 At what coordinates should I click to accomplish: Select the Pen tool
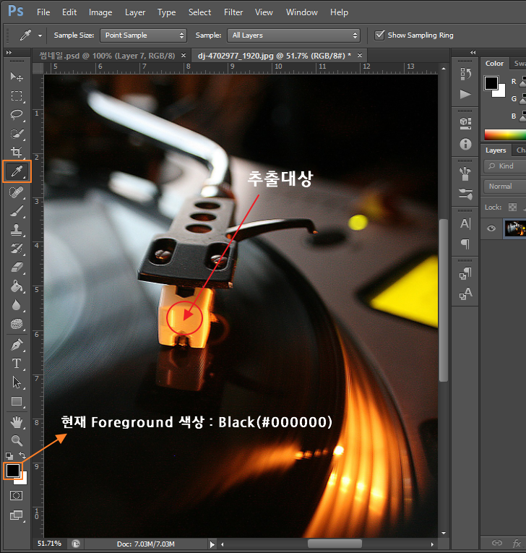[x=16, y=344]
